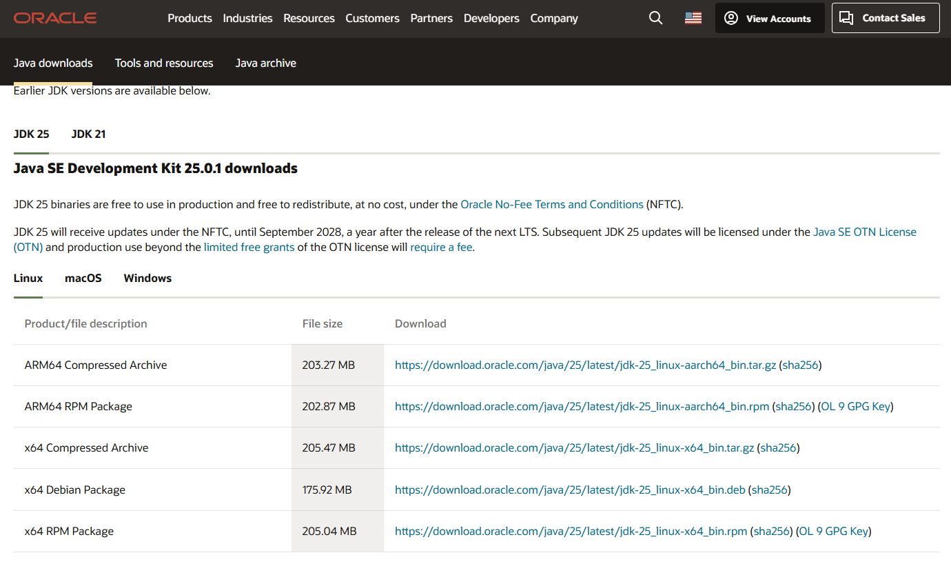Open the Resources menu
The width and height of the screenshot is (951, 564).
click(309, 19)
